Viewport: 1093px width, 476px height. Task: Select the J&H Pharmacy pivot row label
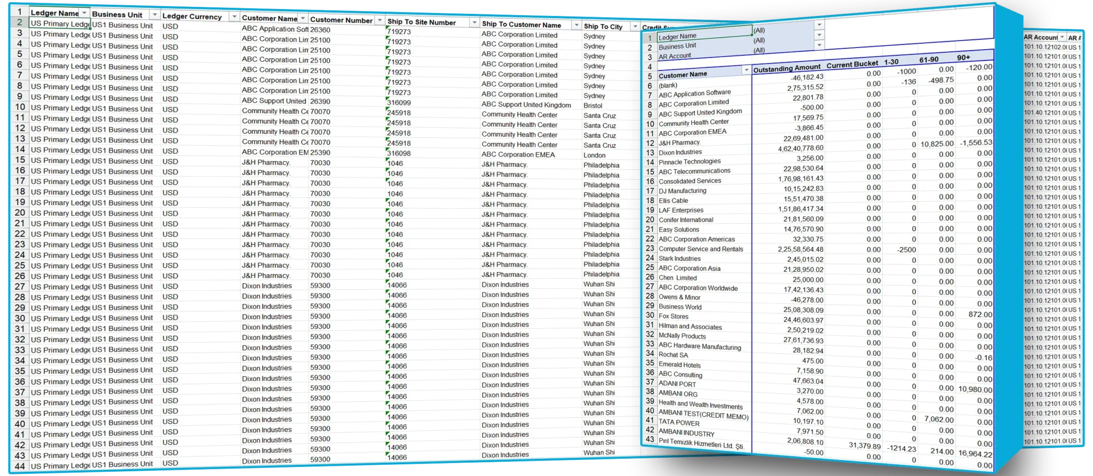tap(679, 142)
